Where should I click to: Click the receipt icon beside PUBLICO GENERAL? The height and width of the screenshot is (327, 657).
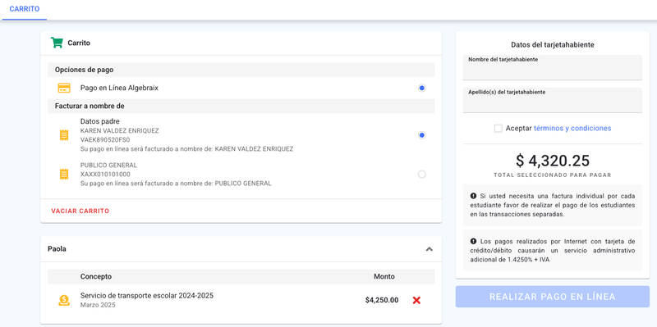coord(64,174)
